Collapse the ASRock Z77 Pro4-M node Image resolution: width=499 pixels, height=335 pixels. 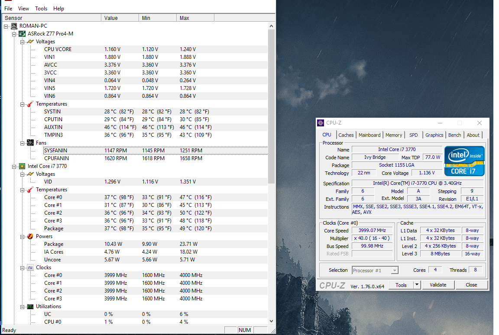coord(14,34)
